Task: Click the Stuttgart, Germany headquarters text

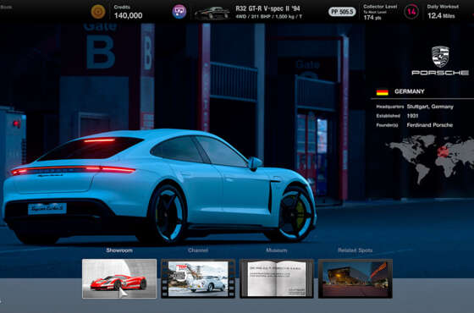Action: coord(430,107)
